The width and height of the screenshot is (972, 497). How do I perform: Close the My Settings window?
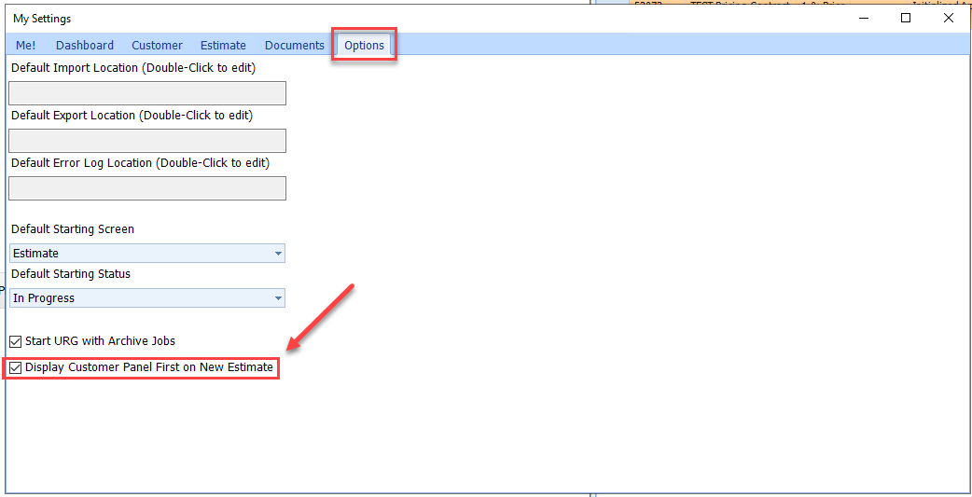point(949,18)
